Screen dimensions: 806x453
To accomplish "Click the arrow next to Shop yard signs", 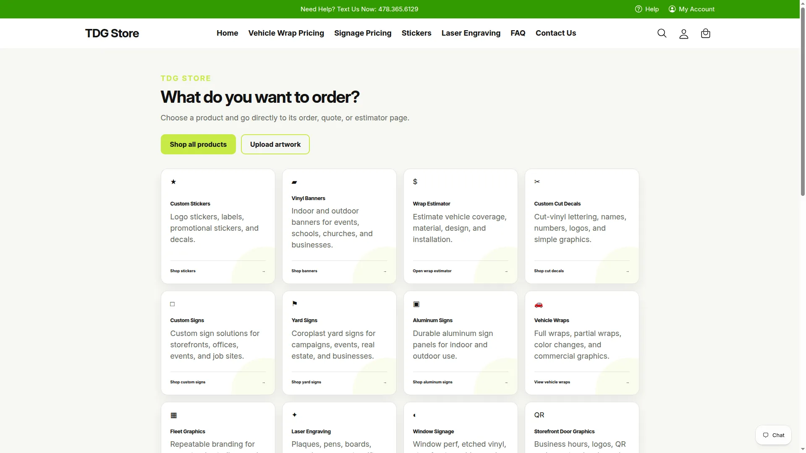I will point(385,383).
